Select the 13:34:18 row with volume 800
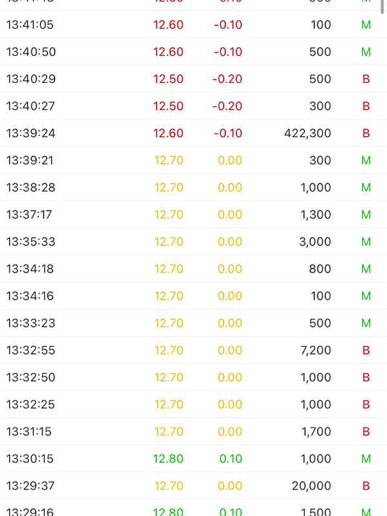Screen dimensions: 387x516 193,269
